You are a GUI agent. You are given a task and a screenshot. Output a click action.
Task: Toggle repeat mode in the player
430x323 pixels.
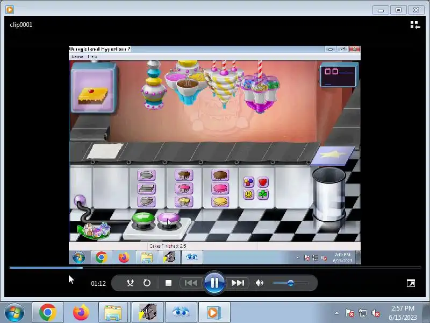(147, 283)
